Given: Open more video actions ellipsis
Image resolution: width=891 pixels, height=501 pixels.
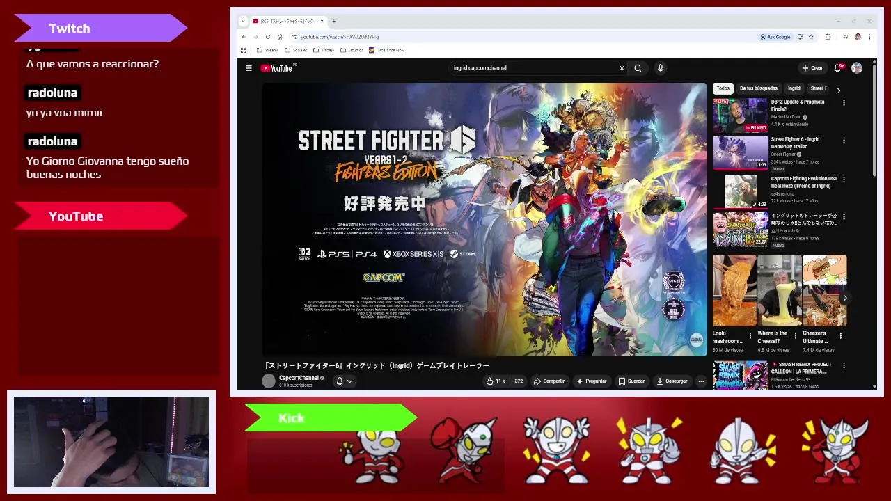Looking at the screenshot, I should 701,381.
